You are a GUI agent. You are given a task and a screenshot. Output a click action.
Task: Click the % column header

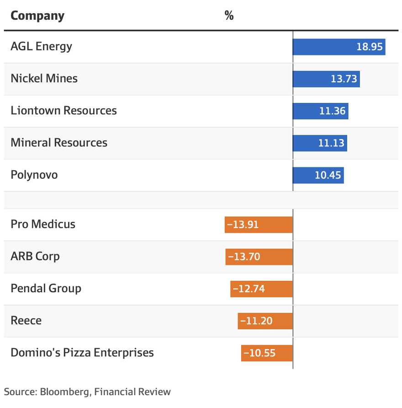coord(229,16)
